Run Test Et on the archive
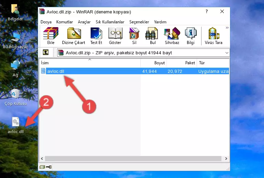The image size is (264, 178). point(96,36)
